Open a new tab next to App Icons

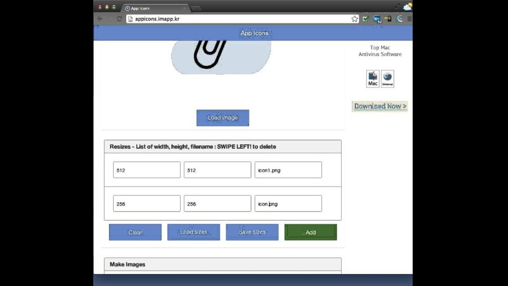(x=195, y=8)
